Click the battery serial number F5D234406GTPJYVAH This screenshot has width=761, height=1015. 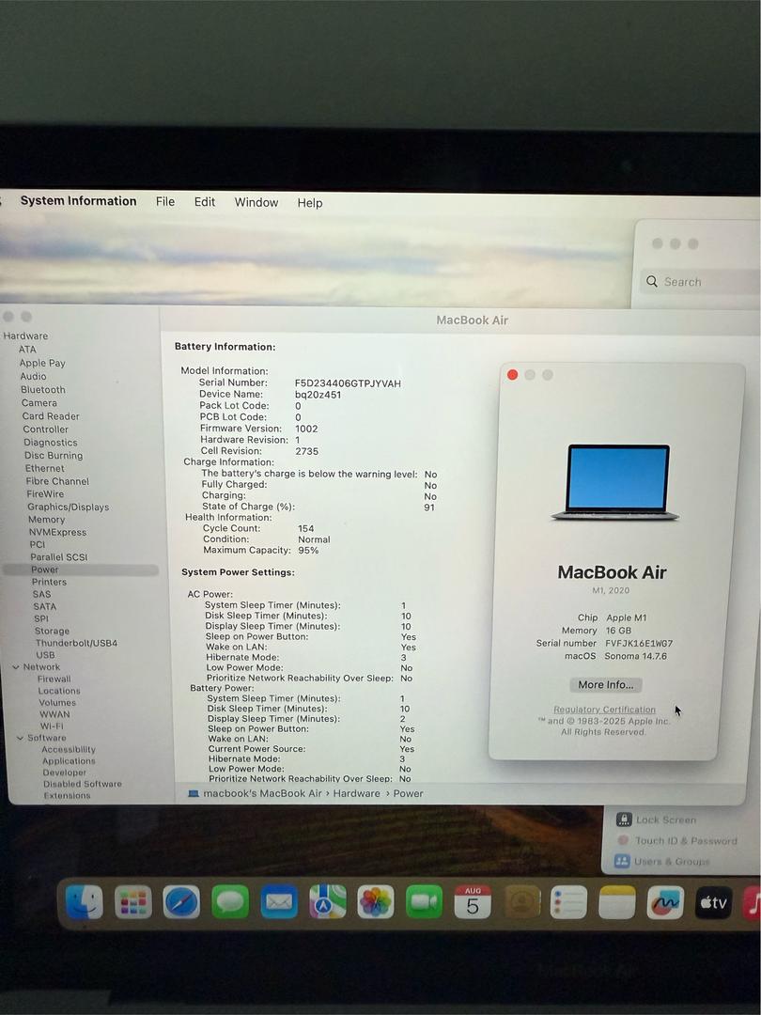[x=348, y=383]
